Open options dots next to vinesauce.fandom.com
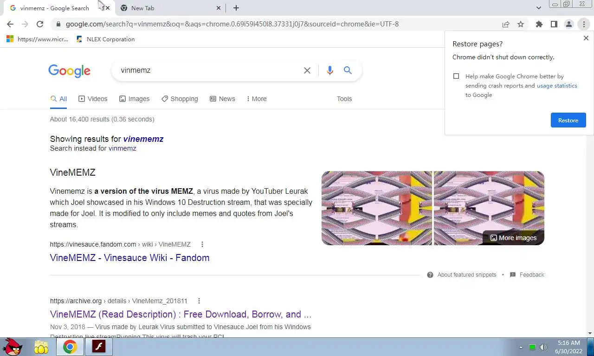Viewport: 594px width, 356px height. point(202,244)
